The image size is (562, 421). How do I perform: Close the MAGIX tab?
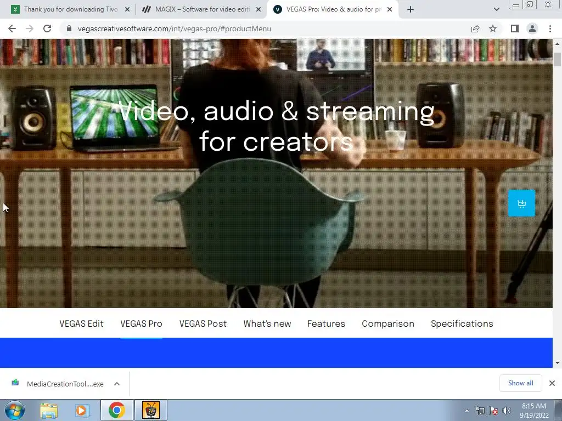click(x=258, y=9)
